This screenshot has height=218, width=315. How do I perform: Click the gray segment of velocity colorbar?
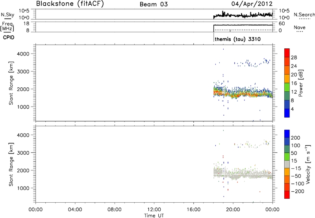click(x=287, y=164)
